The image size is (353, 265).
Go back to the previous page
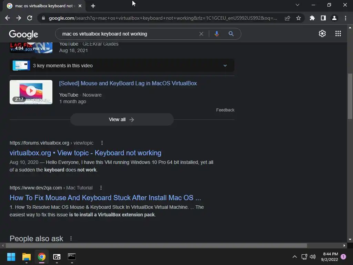[8, 18]
